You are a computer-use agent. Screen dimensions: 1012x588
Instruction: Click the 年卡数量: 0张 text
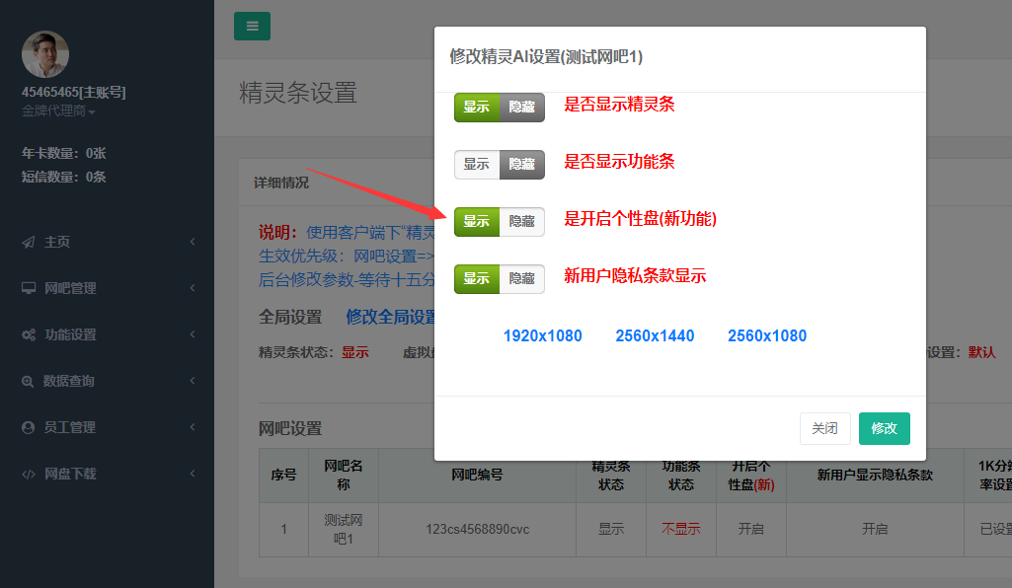click(64, 154)
